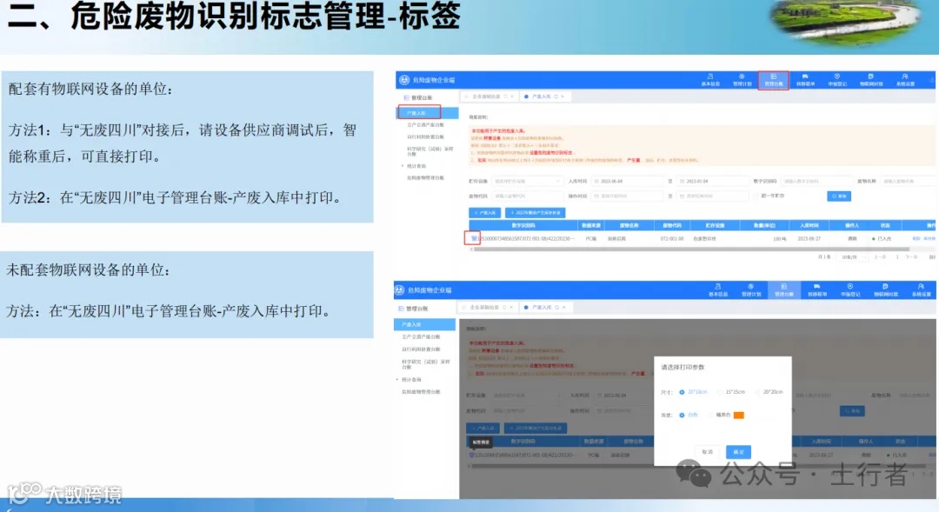Select 危险废物管理台账 in top screenshot sidebar

425,178
